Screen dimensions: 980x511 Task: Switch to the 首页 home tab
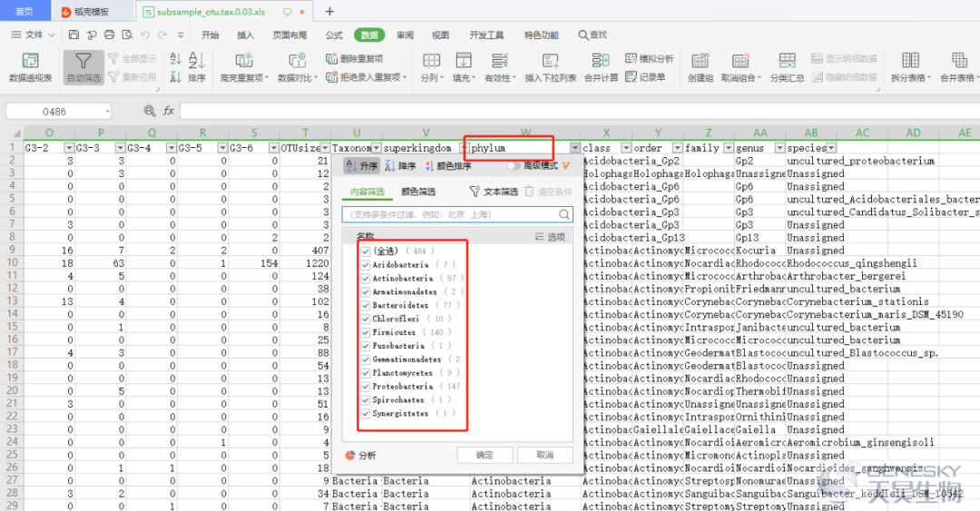pos(24,11)
